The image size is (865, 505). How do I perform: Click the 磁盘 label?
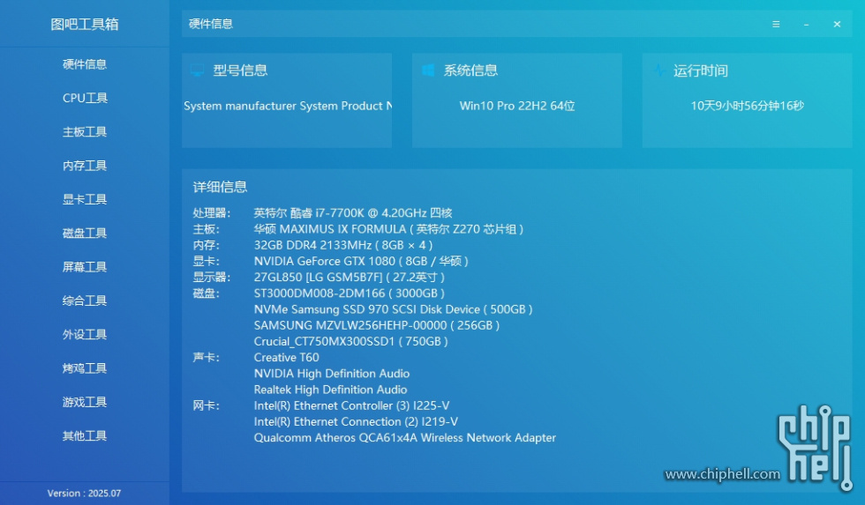pos(206,293)
